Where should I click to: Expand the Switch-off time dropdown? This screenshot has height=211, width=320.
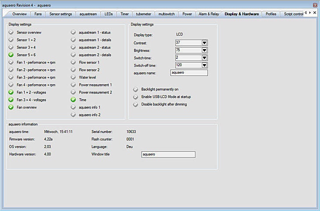pos(204,65)
